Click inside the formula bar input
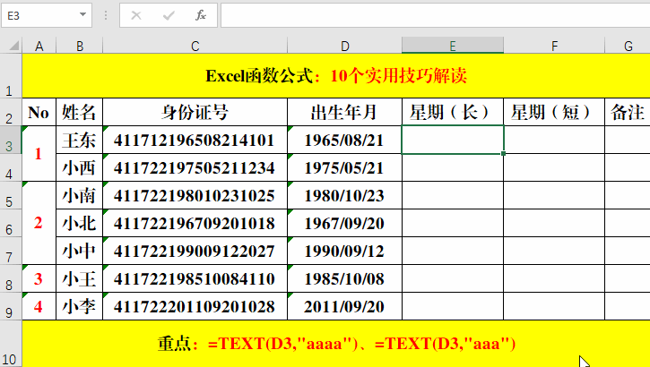 coord(435,16)
